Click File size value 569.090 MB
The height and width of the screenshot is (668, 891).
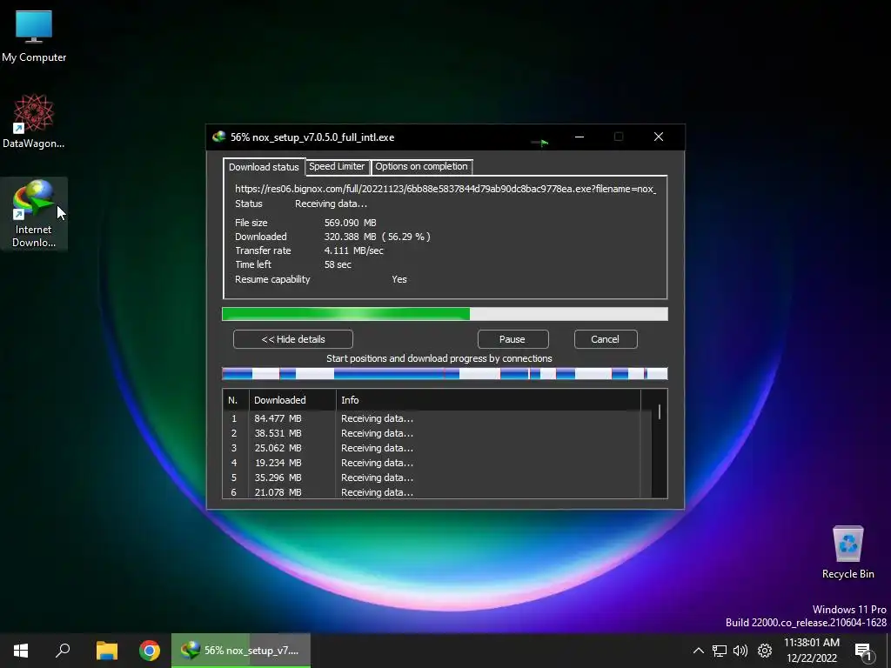pos(350,223)
